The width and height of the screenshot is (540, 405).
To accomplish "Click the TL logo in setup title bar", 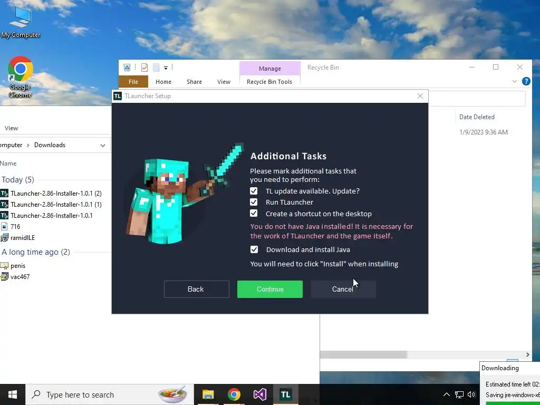I will tap(118, 96).
